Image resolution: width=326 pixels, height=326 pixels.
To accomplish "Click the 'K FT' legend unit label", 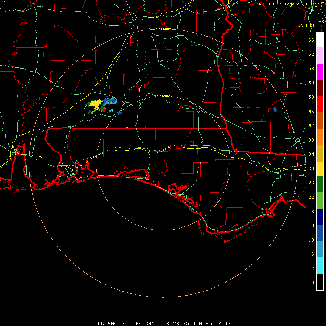I will click(306, 25).
